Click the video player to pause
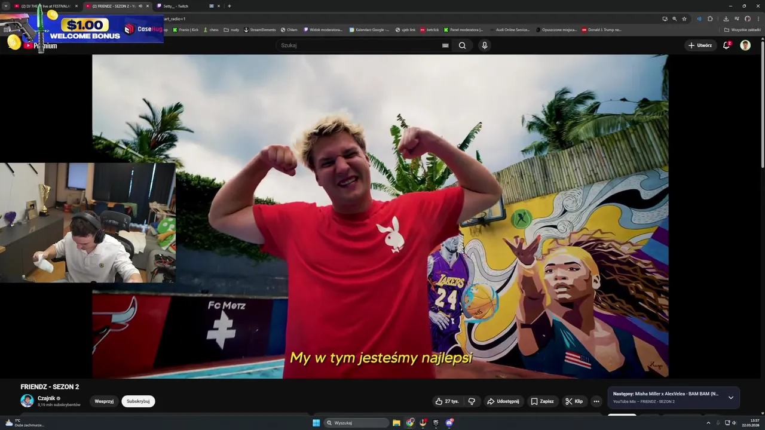Viewport: 765px width, 430px height. click(380, 216)
